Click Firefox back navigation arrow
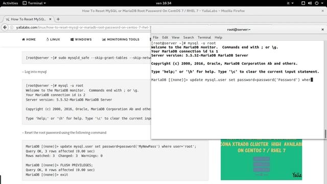 [5, 27]
